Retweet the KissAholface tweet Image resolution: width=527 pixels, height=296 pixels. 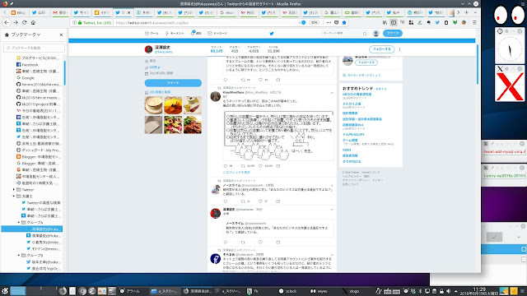243,166
